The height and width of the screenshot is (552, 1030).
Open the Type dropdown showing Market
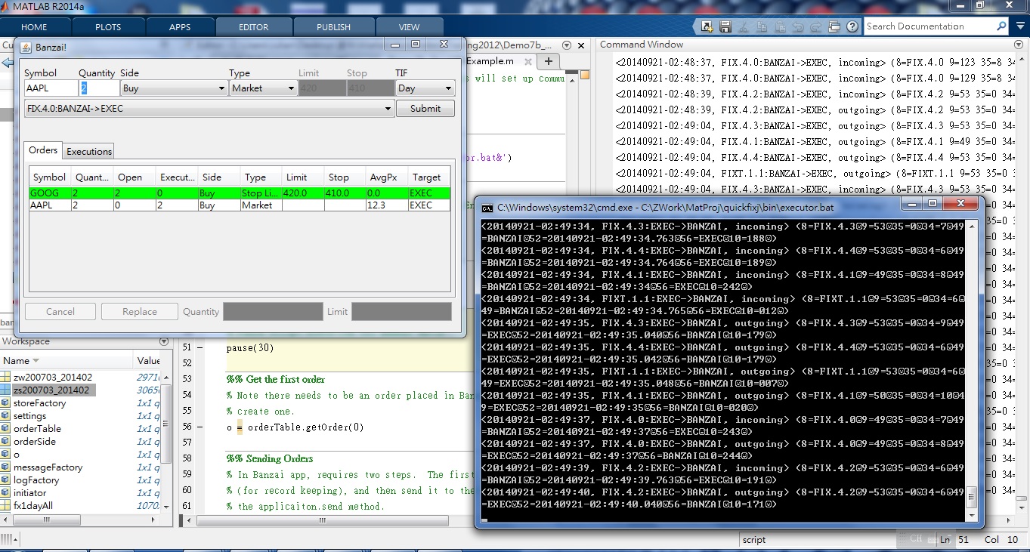pos(263,88)
